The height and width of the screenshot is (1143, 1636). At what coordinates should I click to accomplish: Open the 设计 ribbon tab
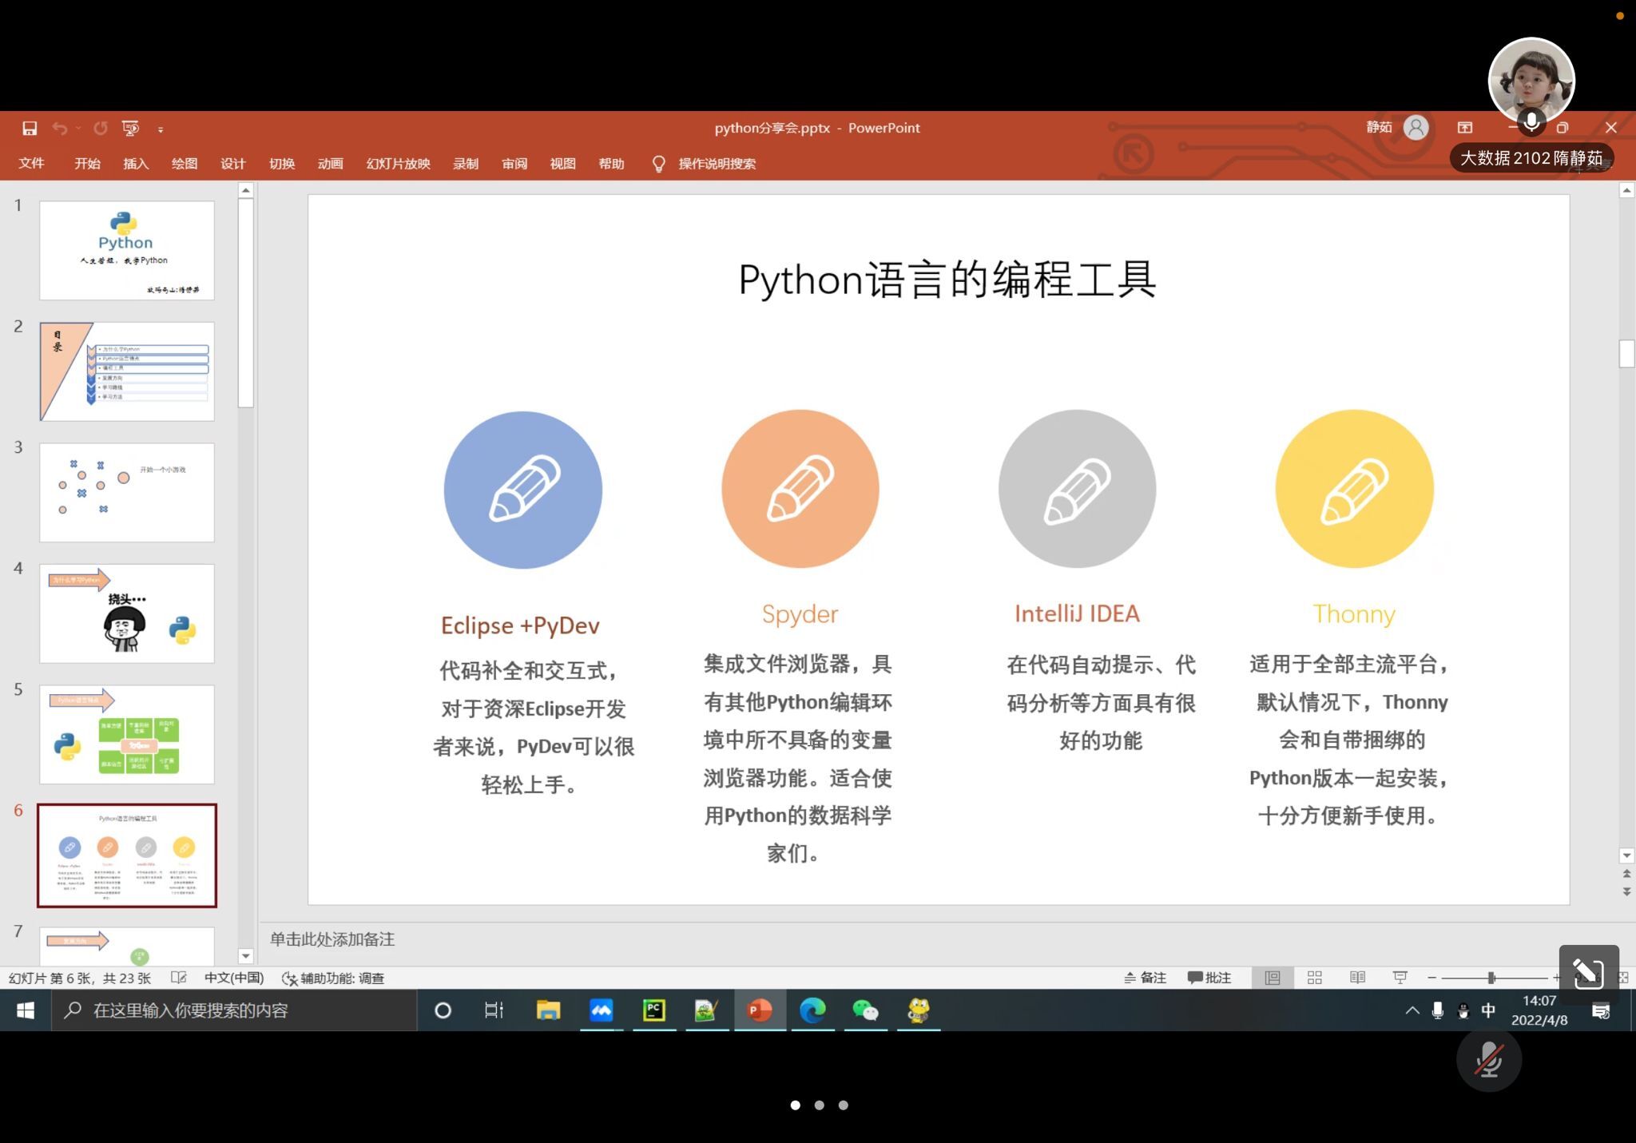click(x=232, y=164)
